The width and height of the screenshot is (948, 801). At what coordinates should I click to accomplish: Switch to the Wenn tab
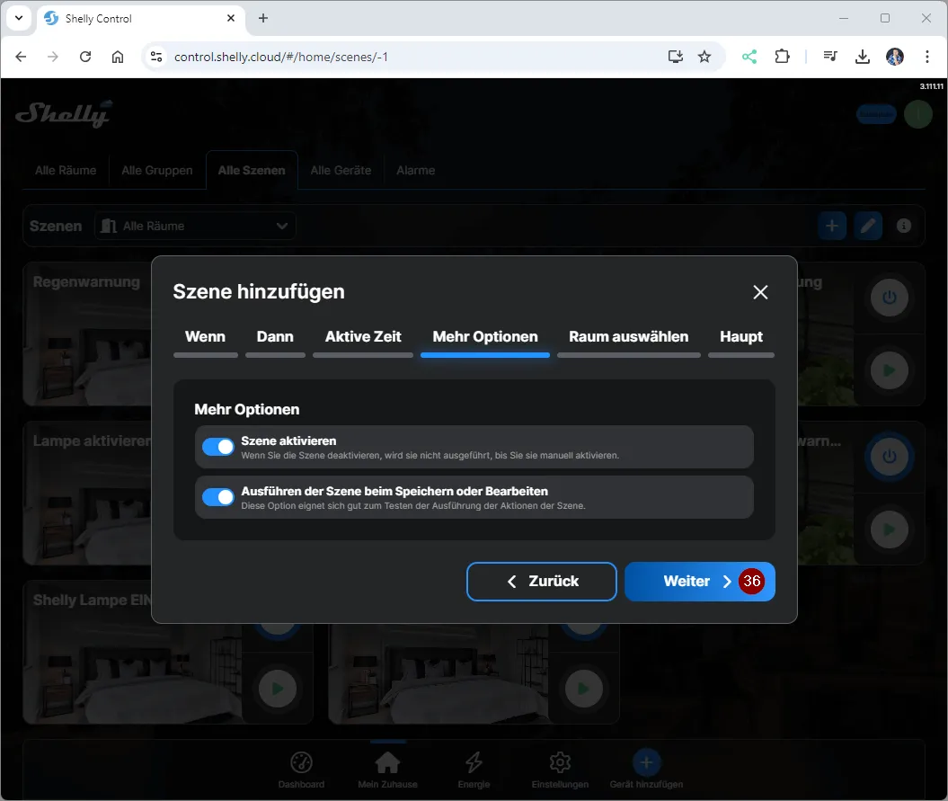click(x=205, y=337)
